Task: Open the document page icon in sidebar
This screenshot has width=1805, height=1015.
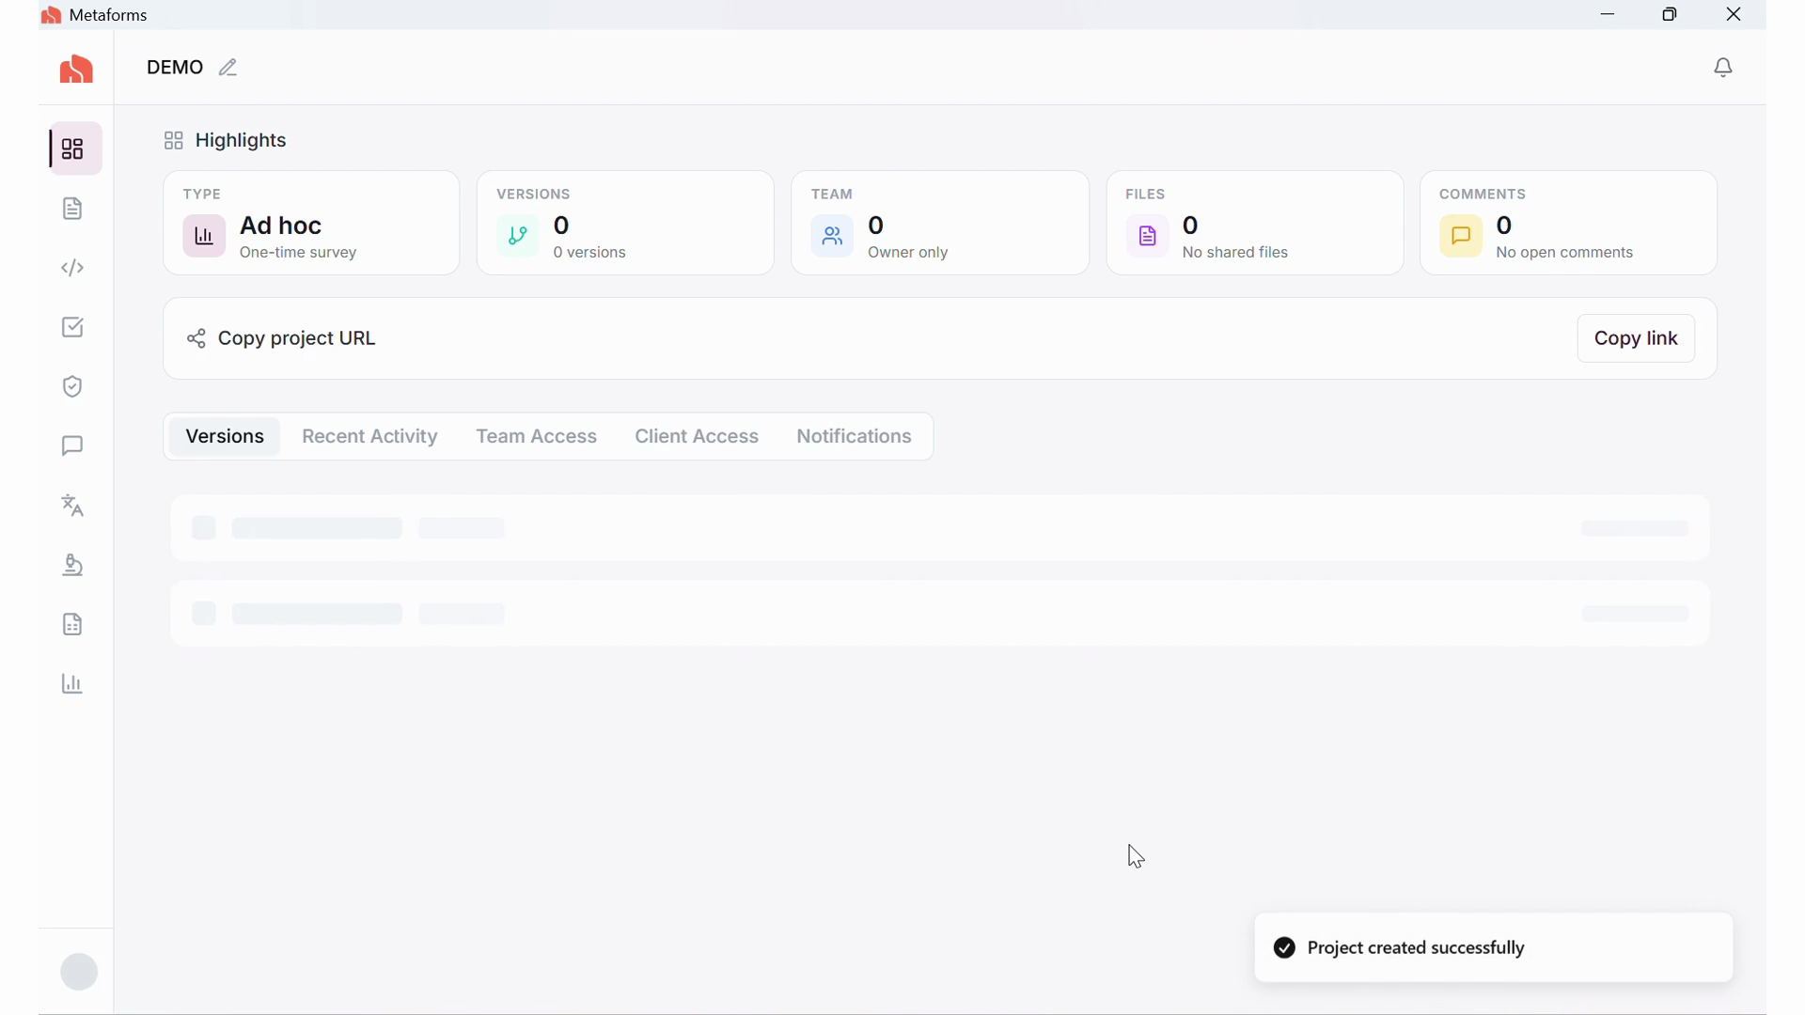Action: click(x=73, y=209)
